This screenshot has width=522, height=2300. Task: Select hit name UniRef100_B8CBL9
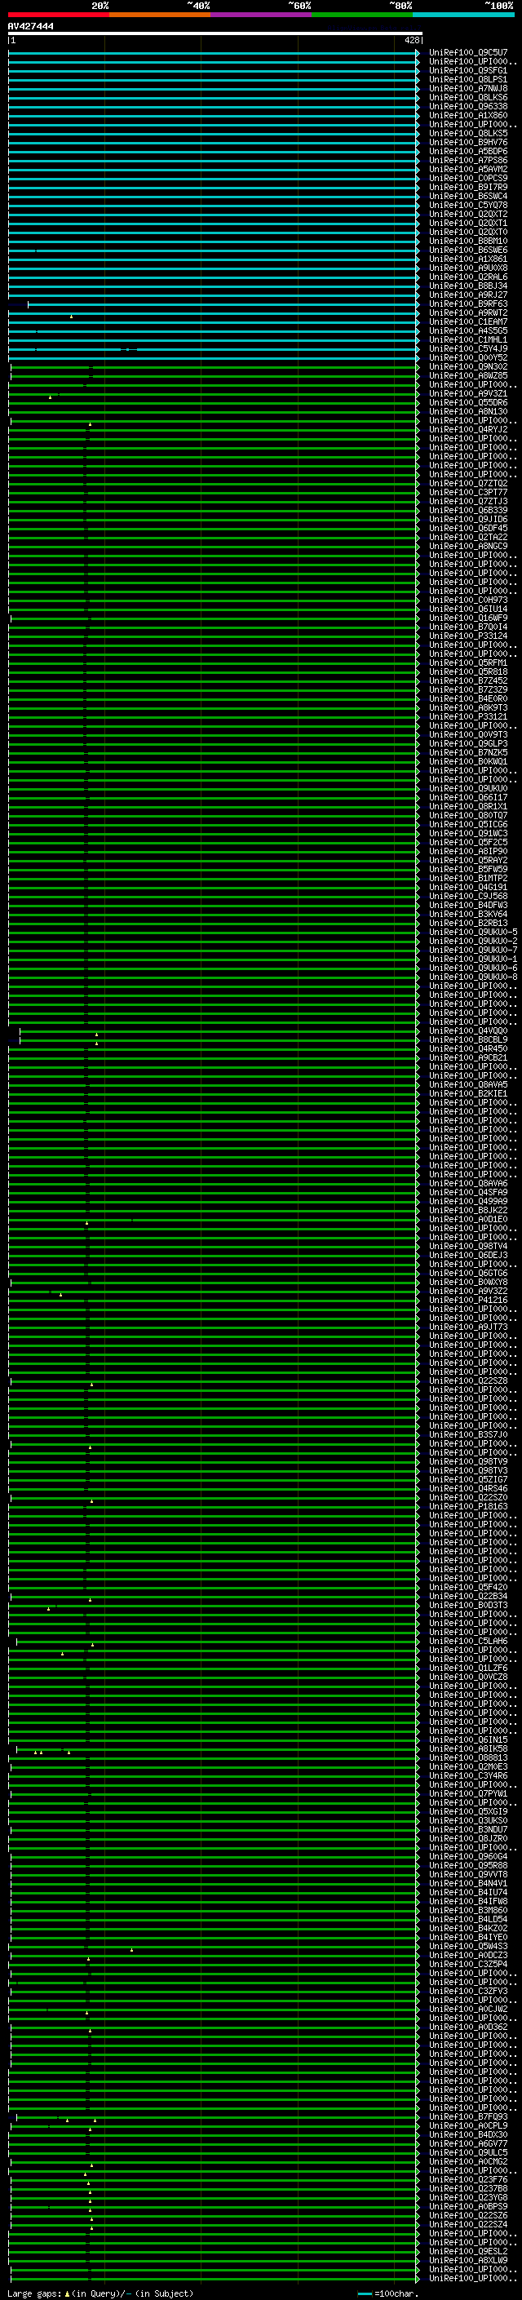tap(467, 1039)
